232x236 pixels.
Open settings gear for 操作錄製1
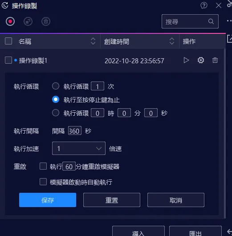pos(201,60)
